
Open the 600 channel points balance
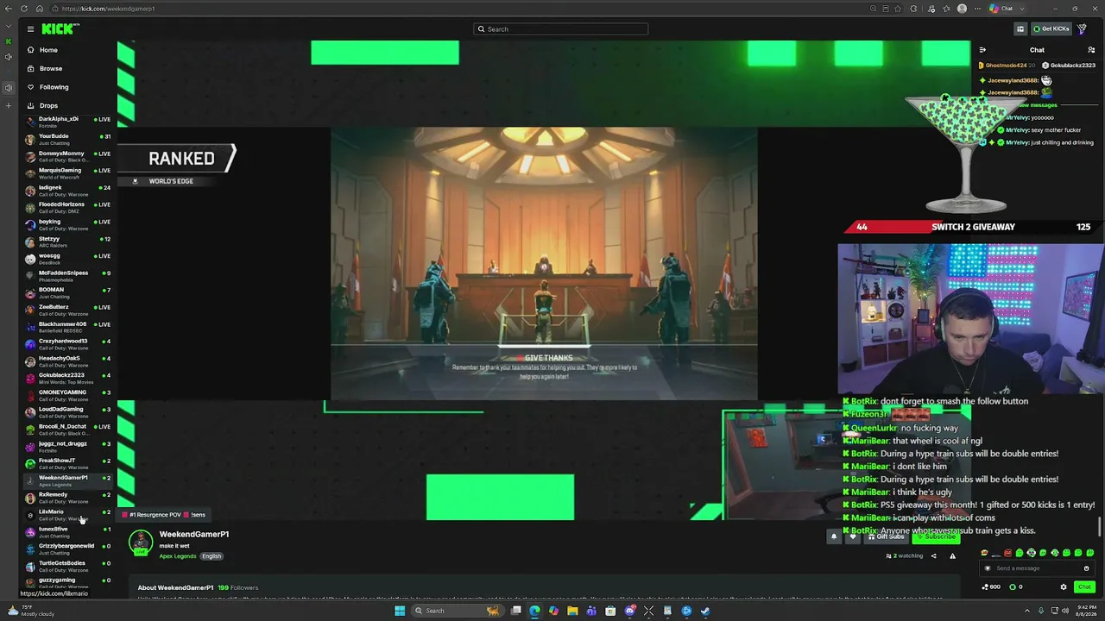(992, 587)
